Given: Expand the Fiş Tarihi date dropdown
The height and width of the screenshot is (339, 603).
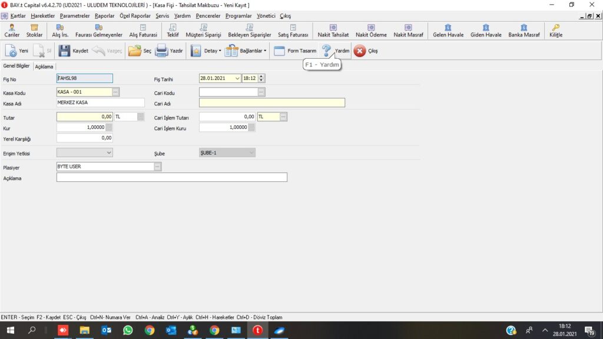Looking at the screenshot, I should point(237,78).
